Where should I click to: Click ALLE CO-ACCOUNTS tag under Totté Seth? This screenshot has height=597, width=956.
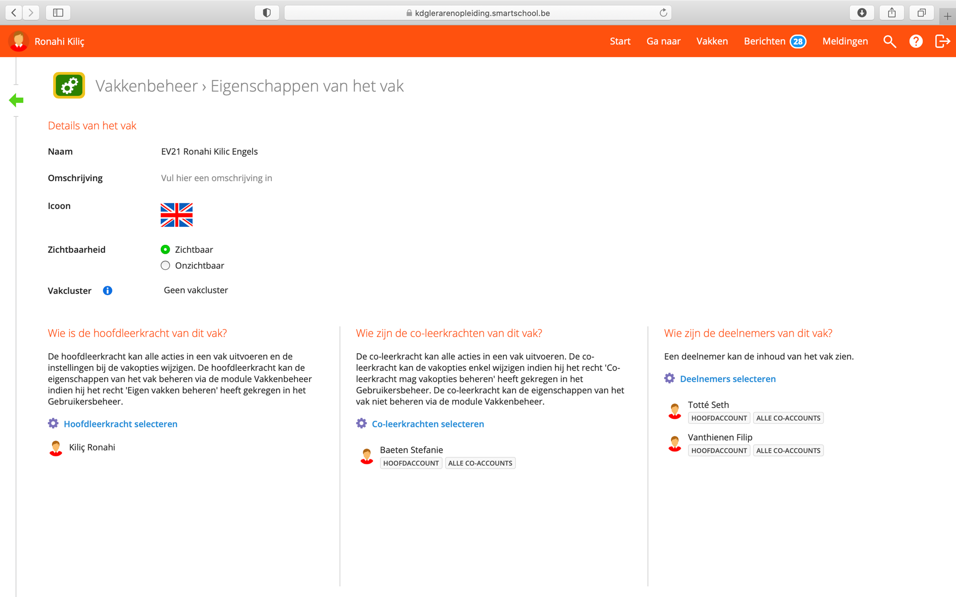coord(788,418)
